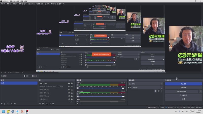Show the 红色文字框.png source via eye icon

pyautogui.click(x=69, y=96)
